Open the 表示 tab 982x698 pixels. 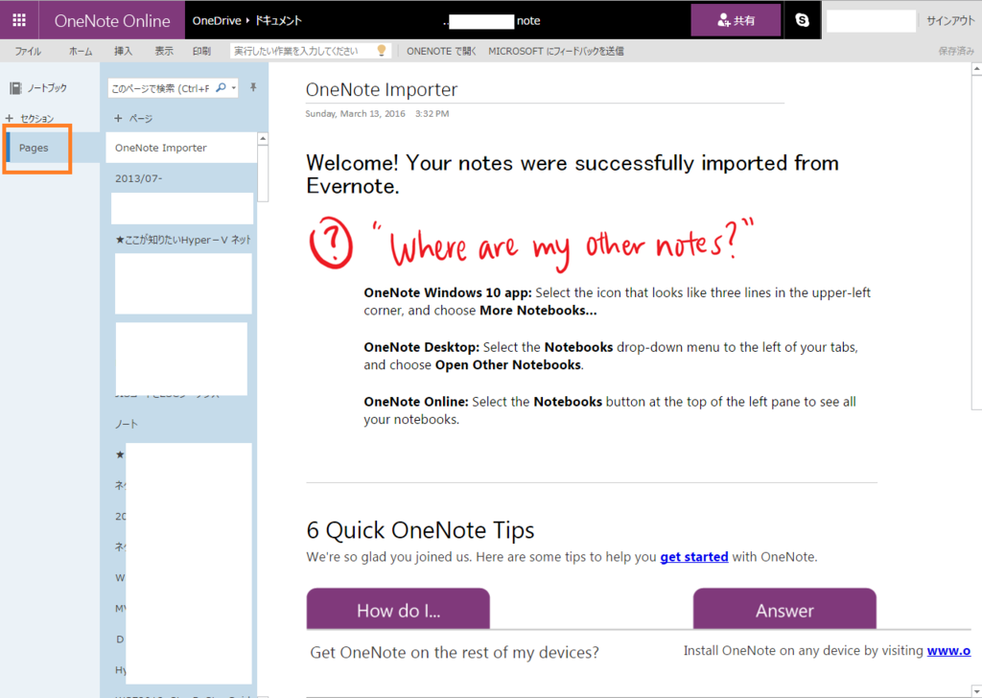click(164, 52)
